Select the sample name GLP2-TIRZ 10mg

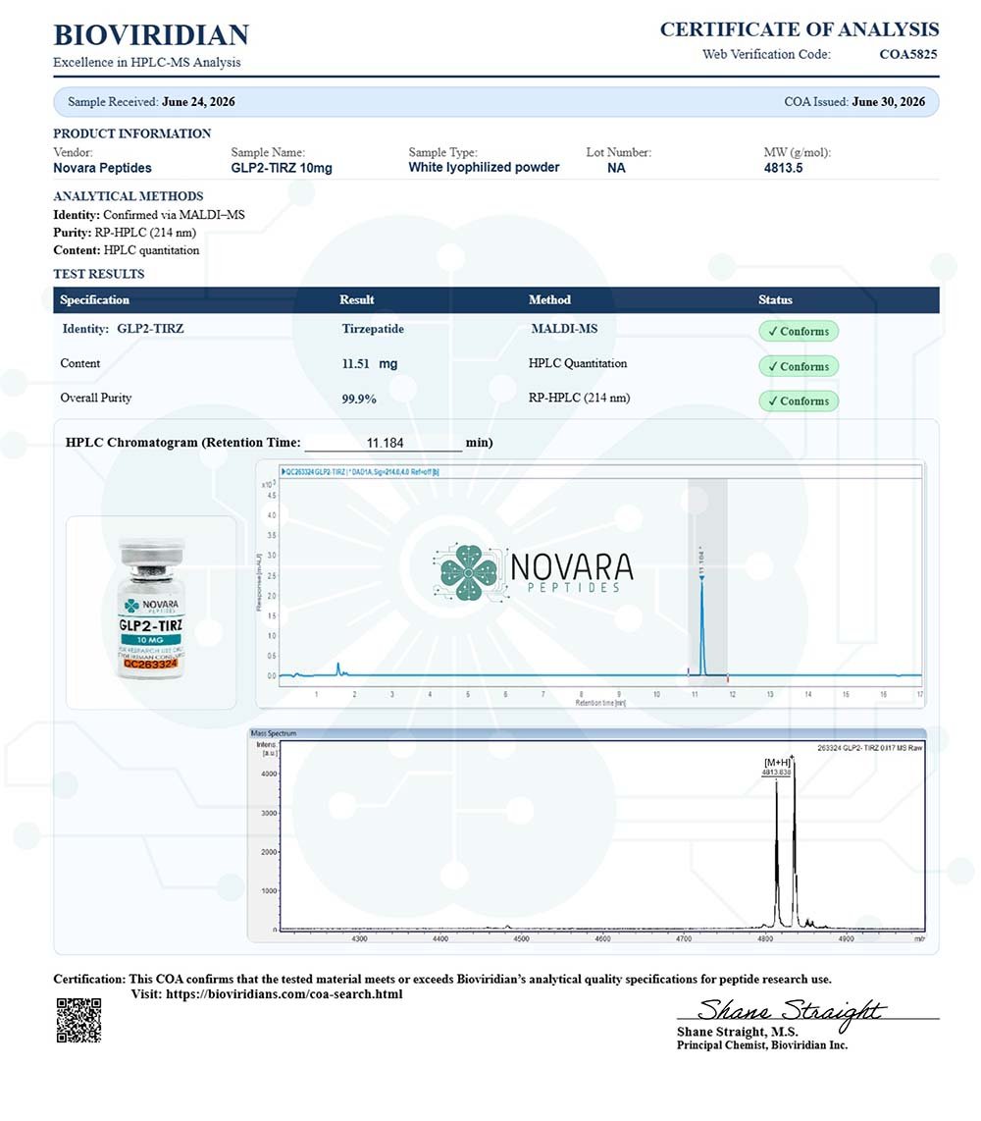282,168
